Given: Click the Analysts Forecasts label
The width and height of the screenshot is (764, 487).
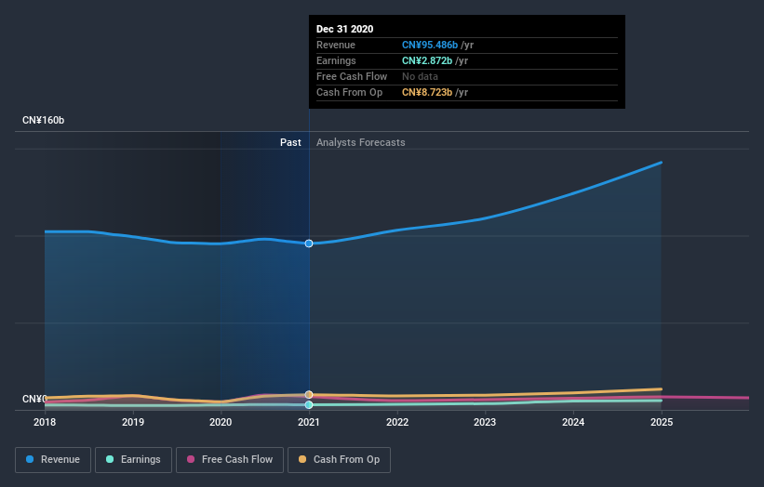Looking at the screenshot, I should 360,142.
